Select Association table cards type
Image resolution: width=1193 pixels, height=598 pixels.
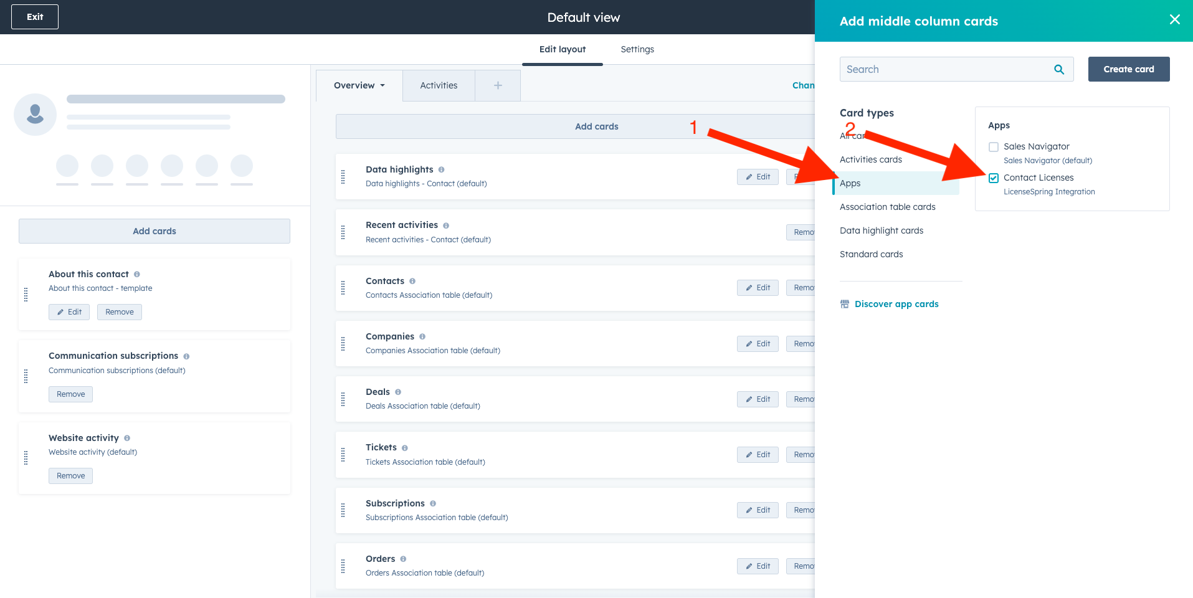coord(887,207)
